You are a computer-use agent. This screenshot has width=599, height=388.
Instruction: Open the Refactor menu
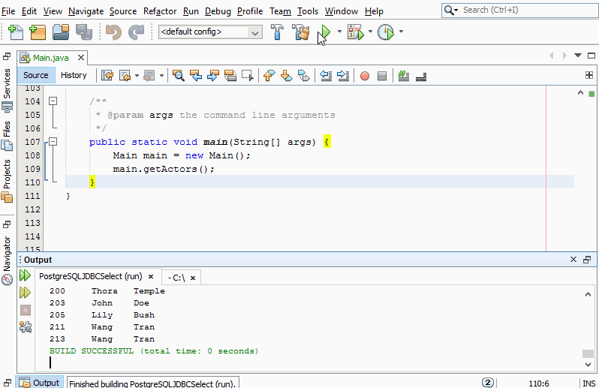pyautogui.click(x=161, y=11)
